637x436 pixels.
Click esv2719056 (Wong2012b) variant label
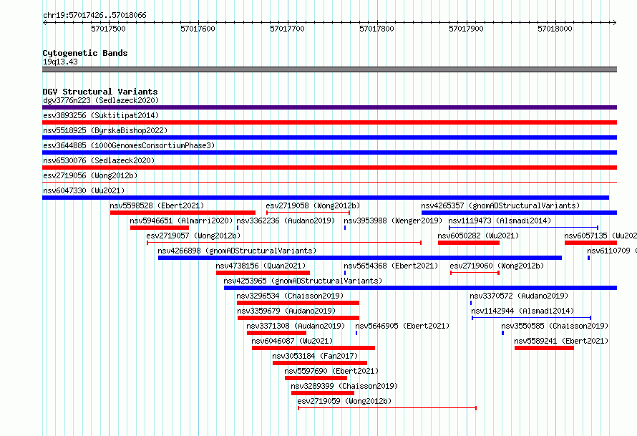pyautogui.click(x=90, y=175)
